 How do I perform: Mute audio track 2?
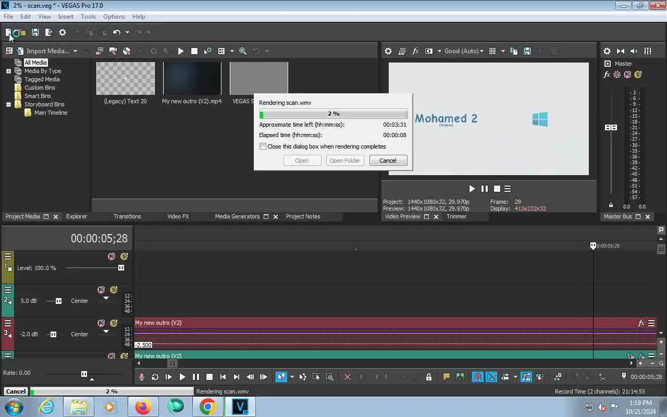click(x=101, y=290)
